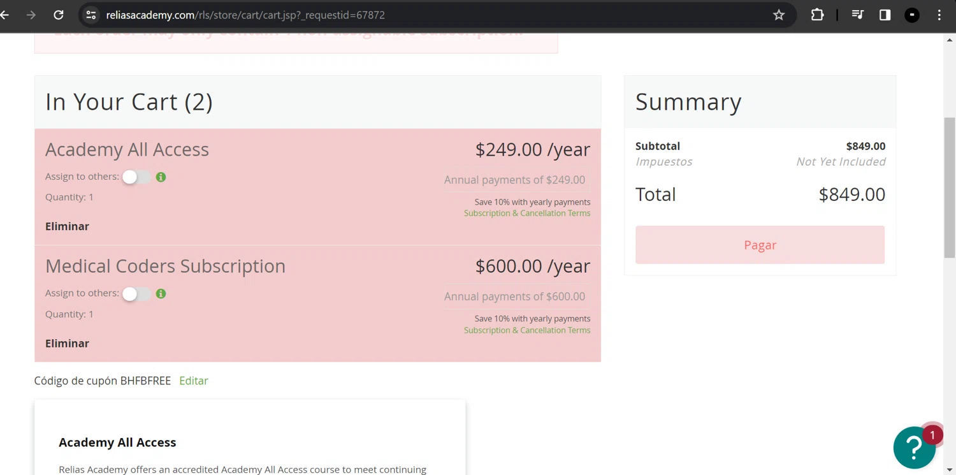The height and width of the screenshot is (475, 956).
Task: Remove Medical Coders Subscription with Eliminar
Action: pos(67,343)
